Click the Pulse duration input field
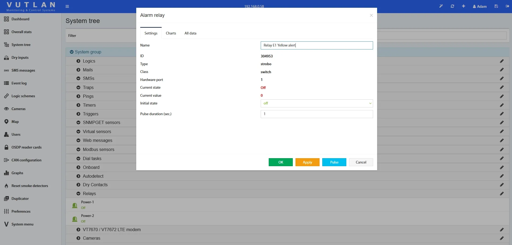This screenshot has height=245, width=512. [316, 114]
